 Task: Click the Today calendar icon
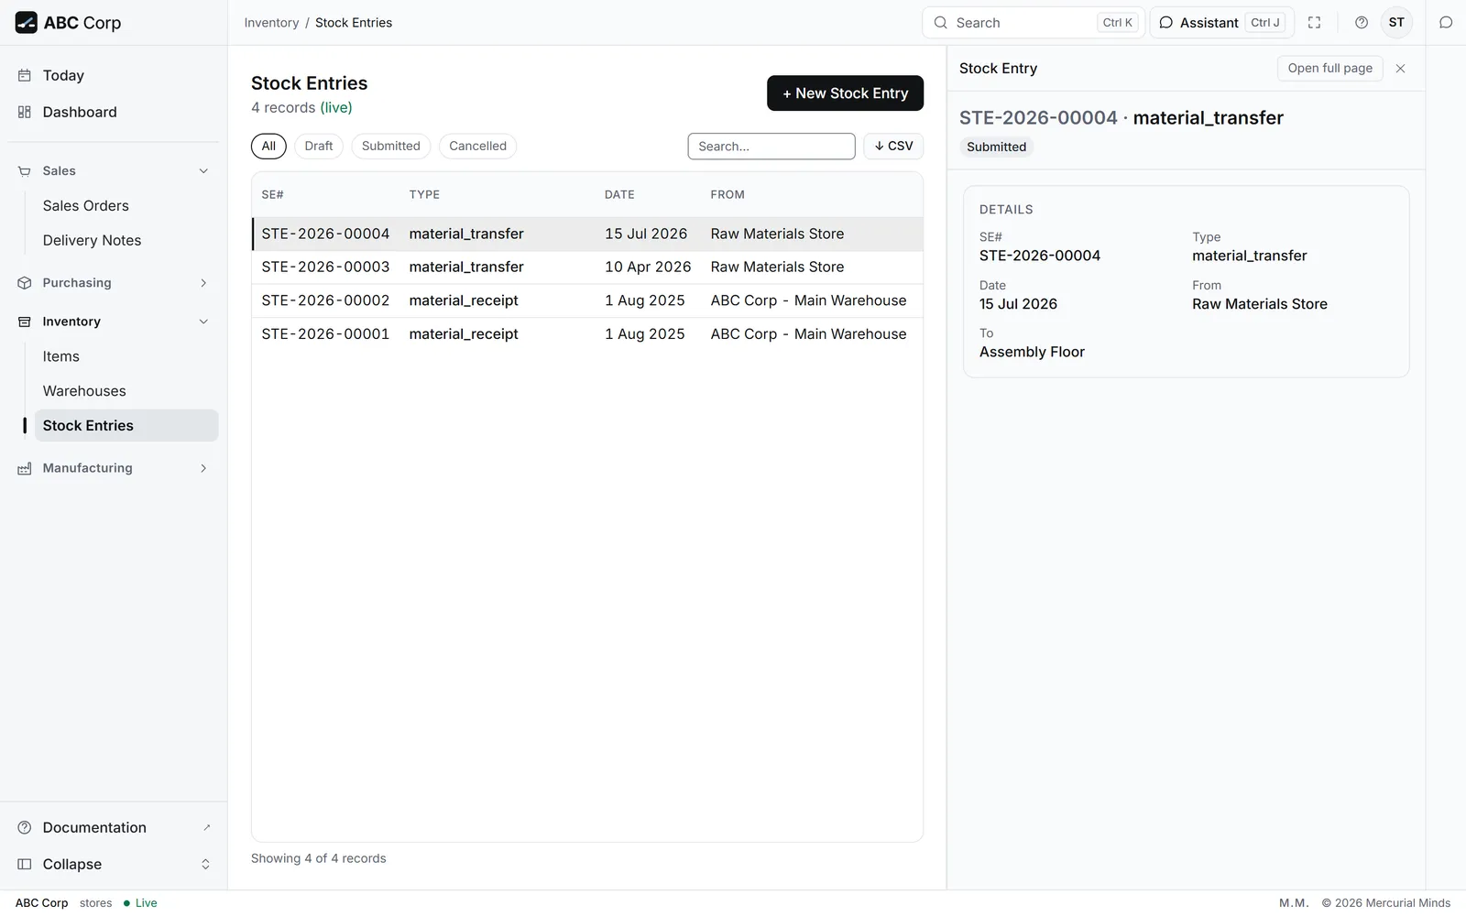pyautogui.click(x=25, y=76)
